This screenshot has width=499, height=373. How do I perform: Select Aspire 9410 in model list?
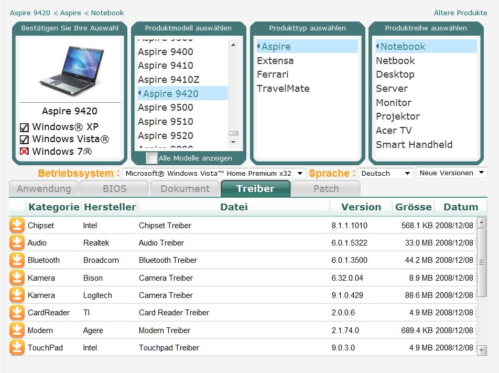[166, 66]
